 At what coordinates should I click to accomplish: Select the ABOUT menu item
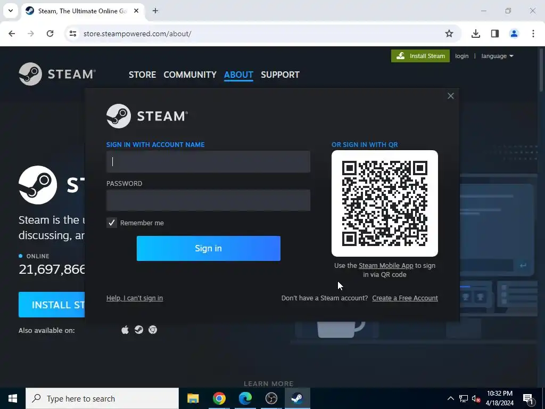tap(238, 75)
